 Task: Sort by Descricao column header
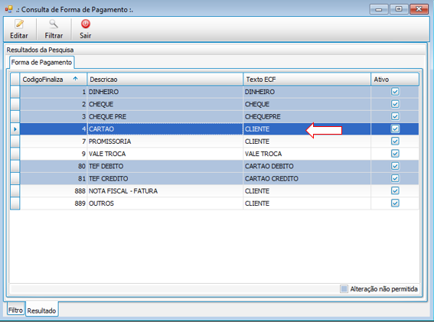[165, 80]
